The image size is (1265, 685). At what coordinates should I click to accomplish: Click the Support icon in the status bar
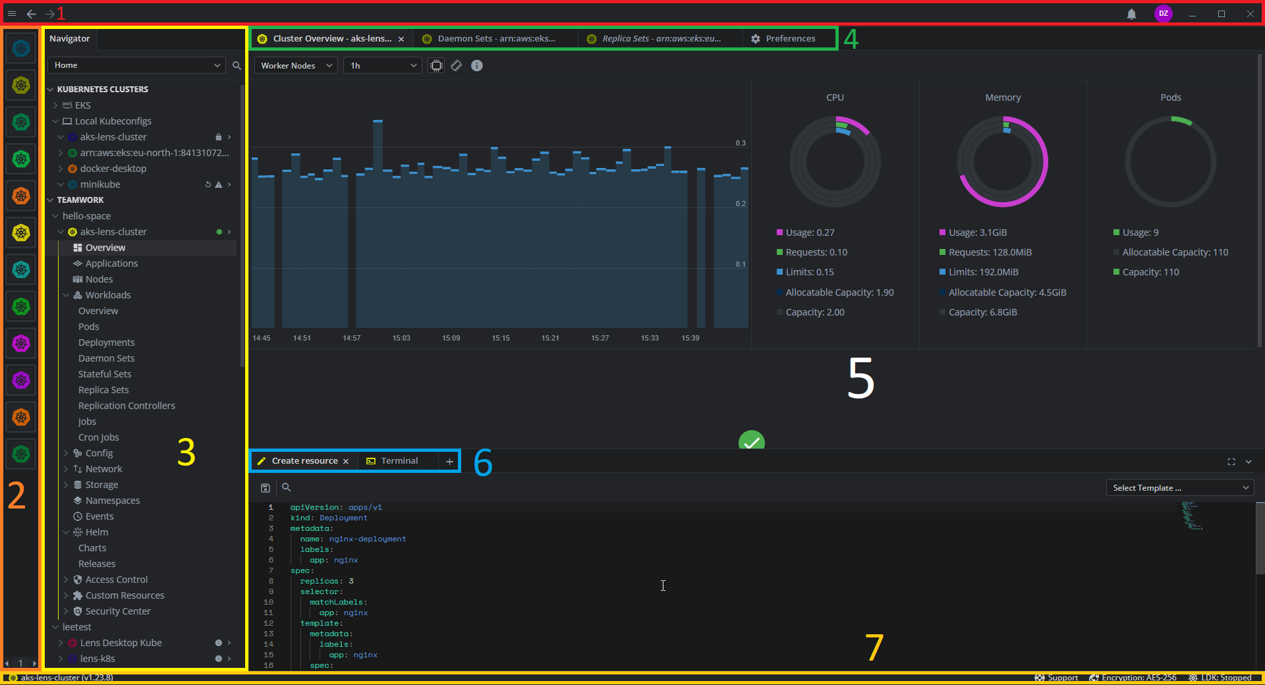[1040, 677]
